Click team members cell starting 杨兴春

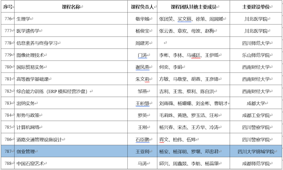click(194, 127)
